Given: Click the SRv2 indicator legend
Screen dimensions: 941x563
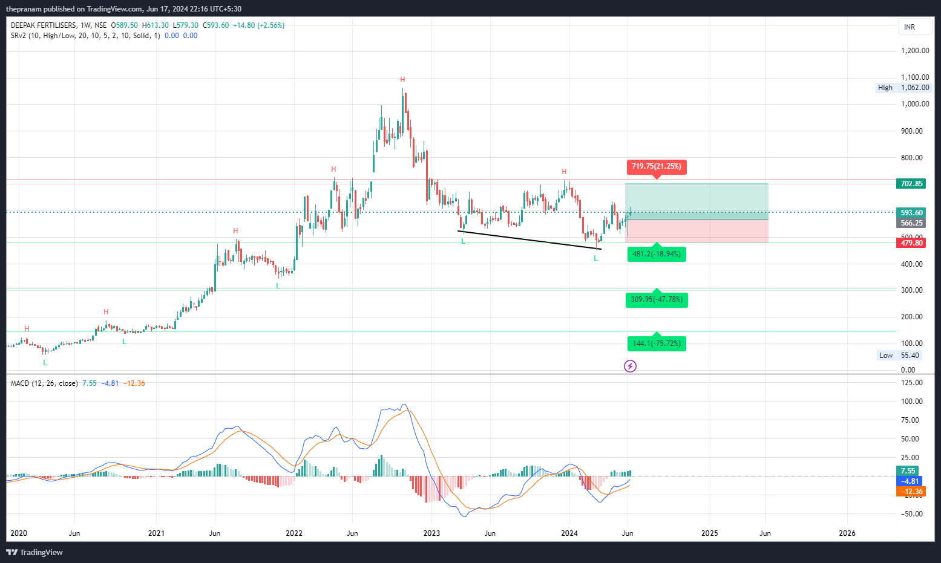Looking at the screenshot, I should coord(85,36).
